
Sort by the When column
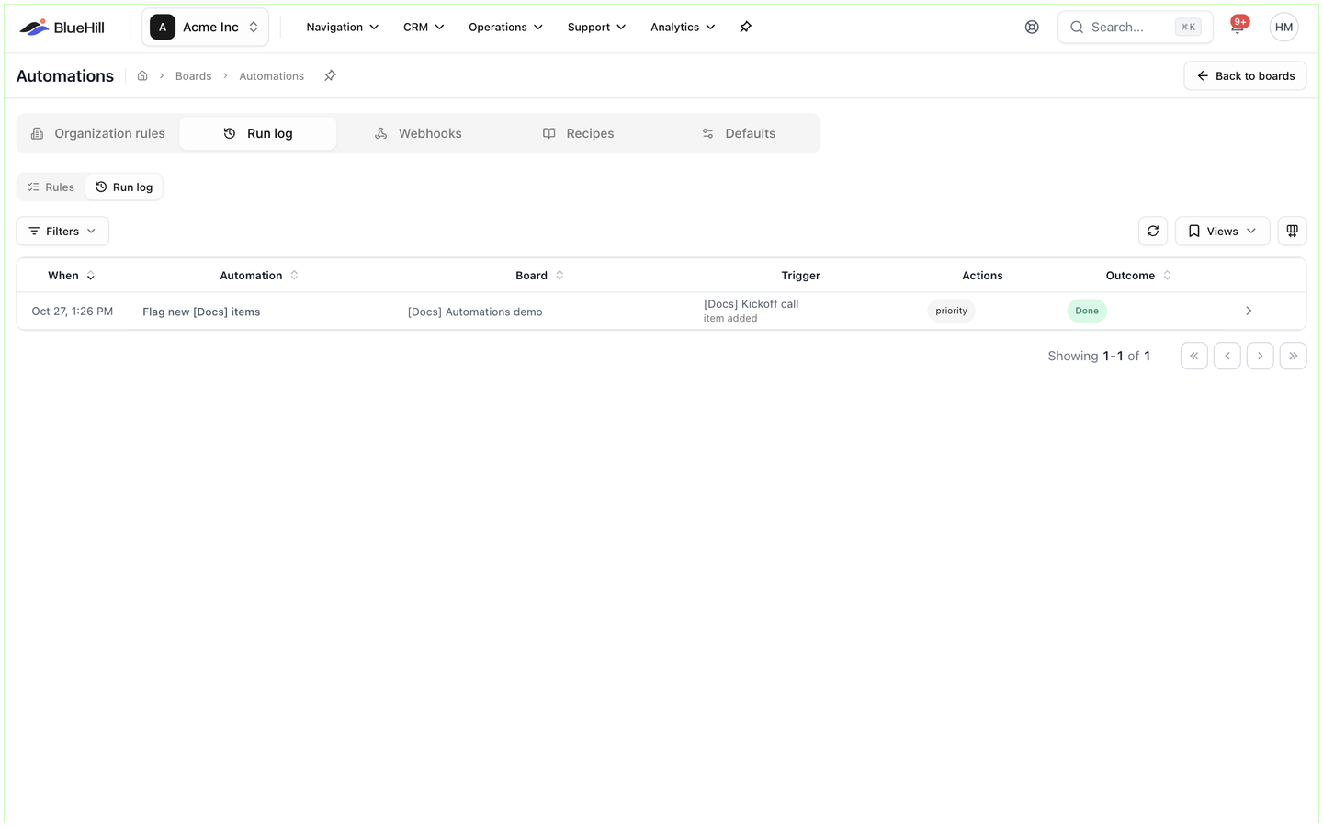point(71,276)
